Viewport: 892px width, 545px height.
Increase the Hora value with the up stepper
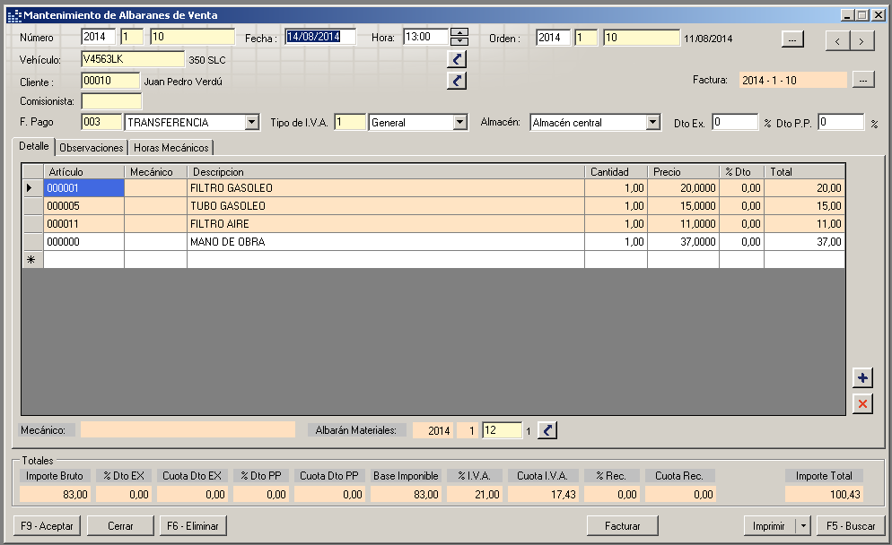coord(459,32)
